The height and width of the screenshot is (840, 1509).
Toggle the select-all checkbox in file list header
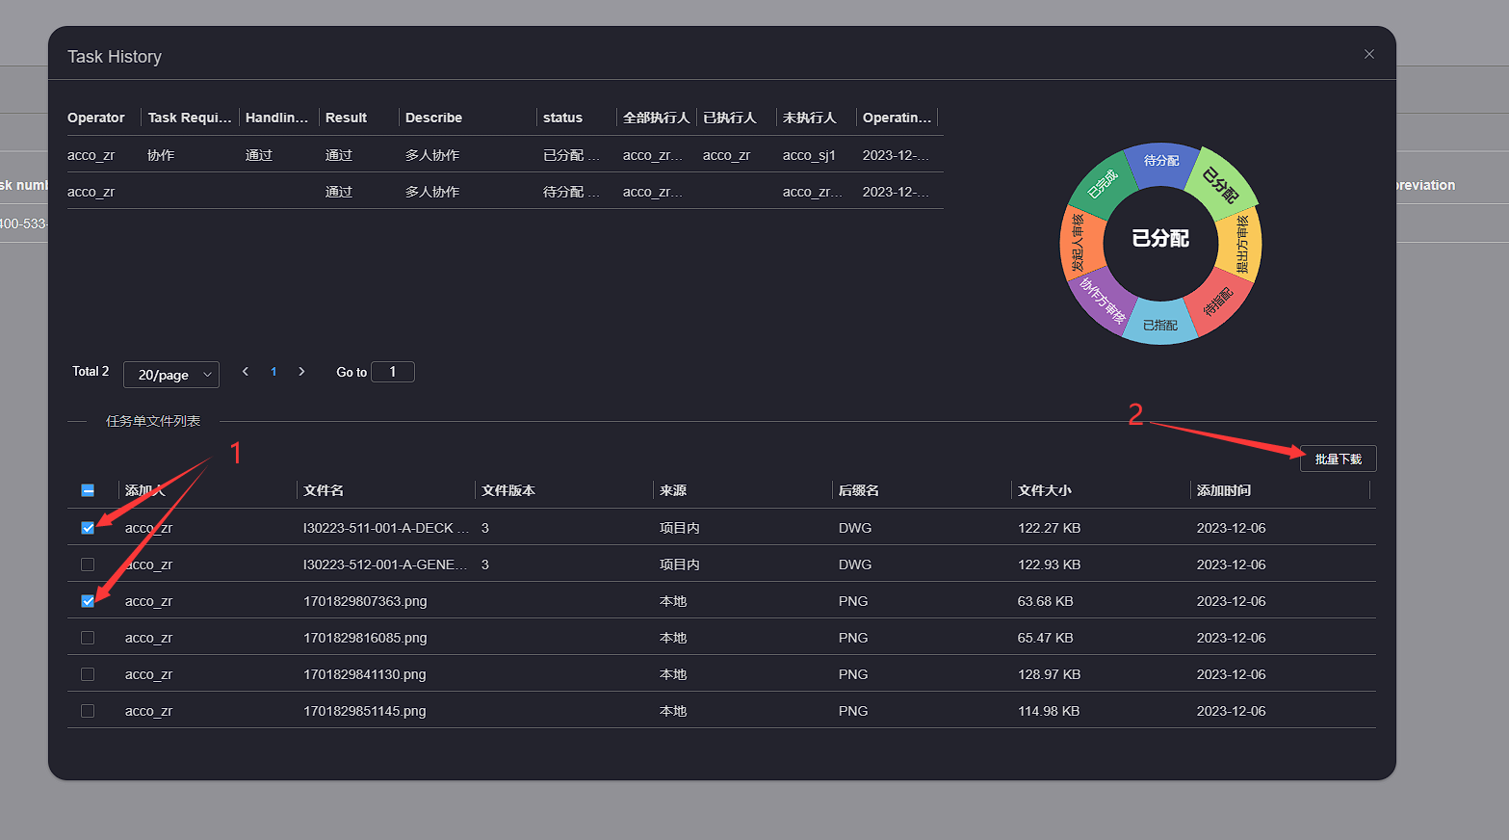(x=88, y=490)
